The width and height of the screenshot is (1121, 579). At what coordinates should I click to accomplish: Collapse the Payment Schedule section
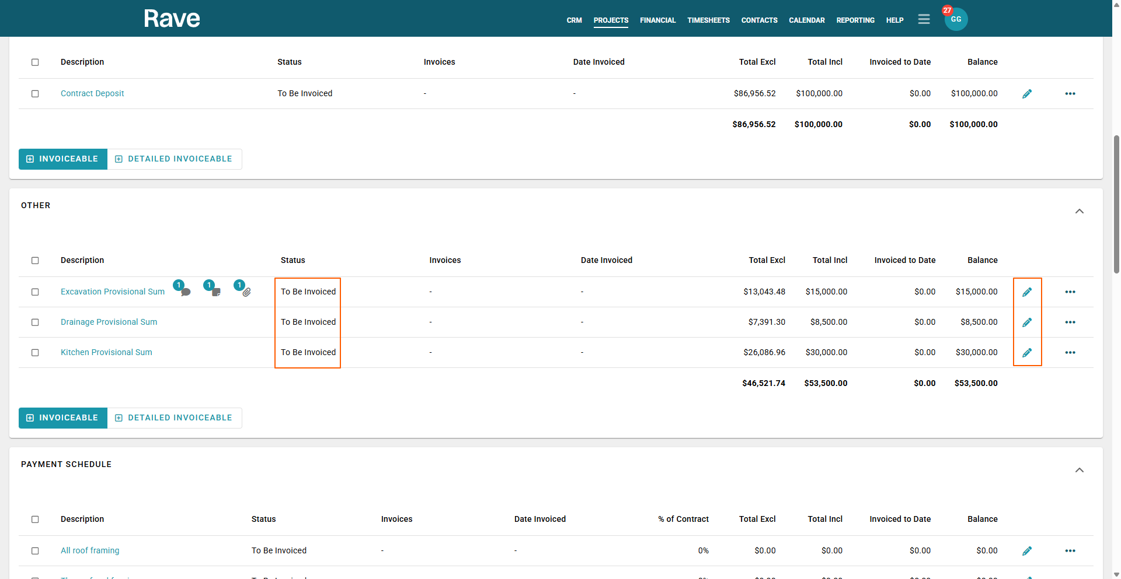[x=1079, y=470]
